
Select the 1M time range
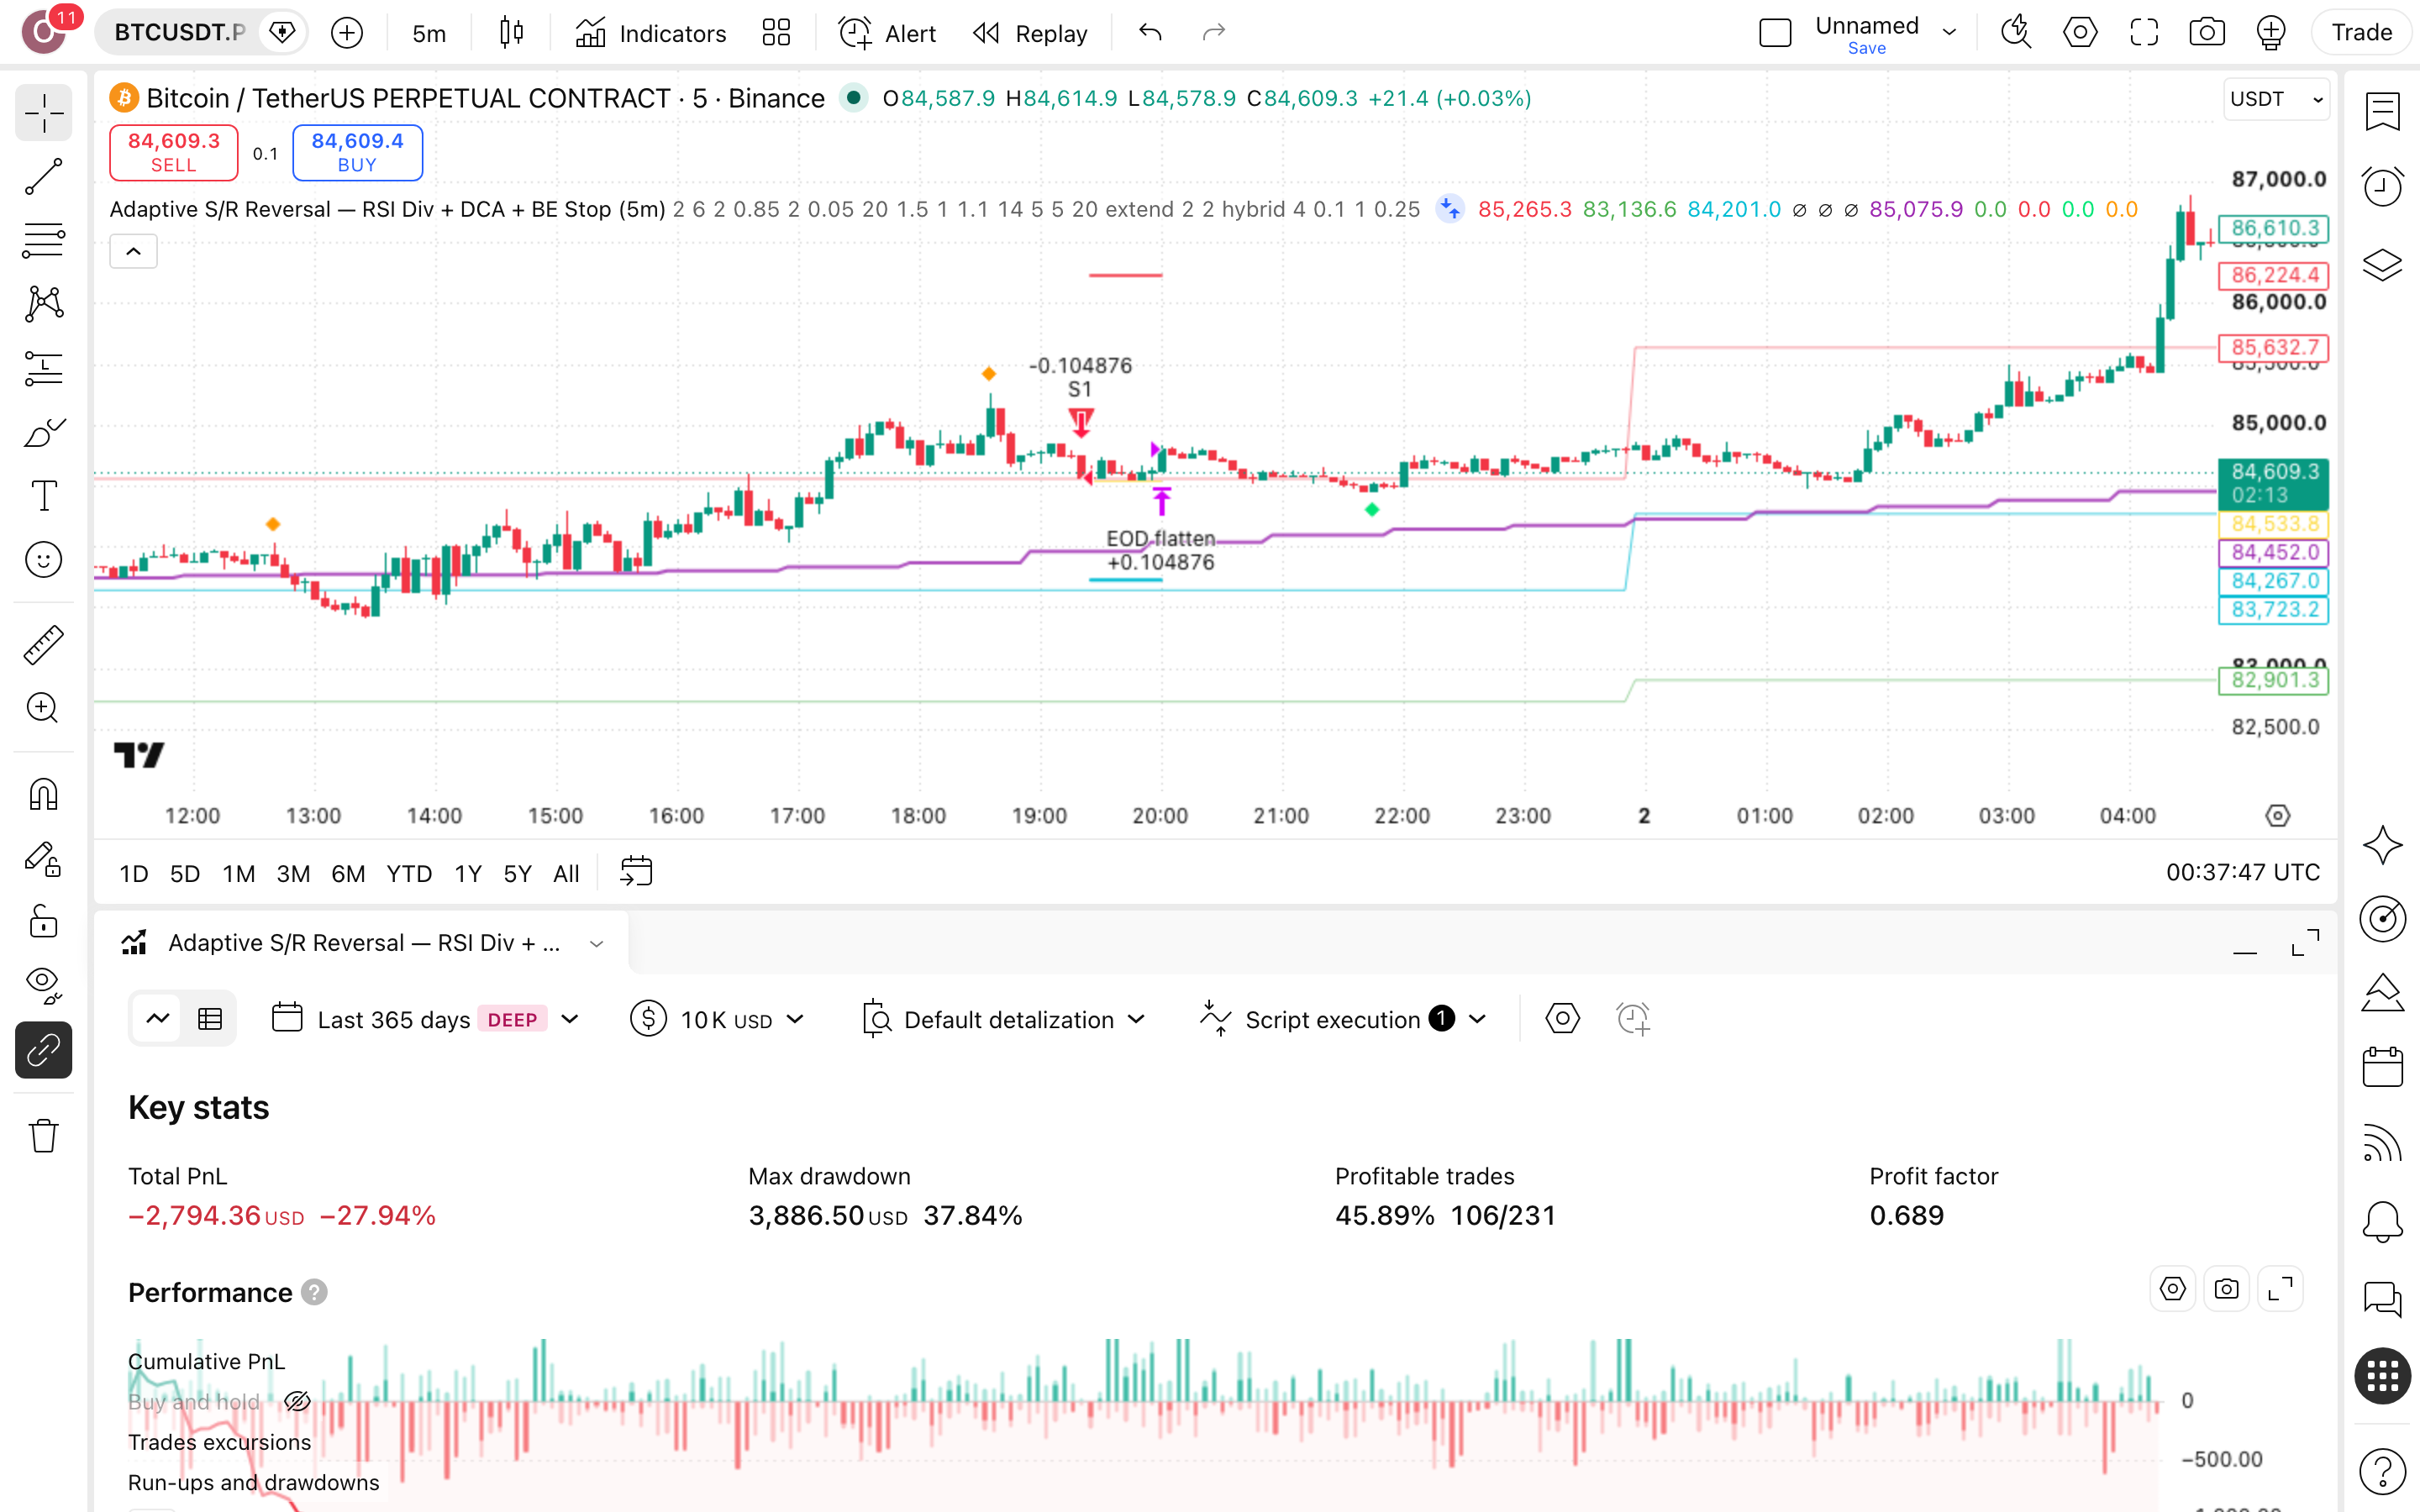pos(238,873)
